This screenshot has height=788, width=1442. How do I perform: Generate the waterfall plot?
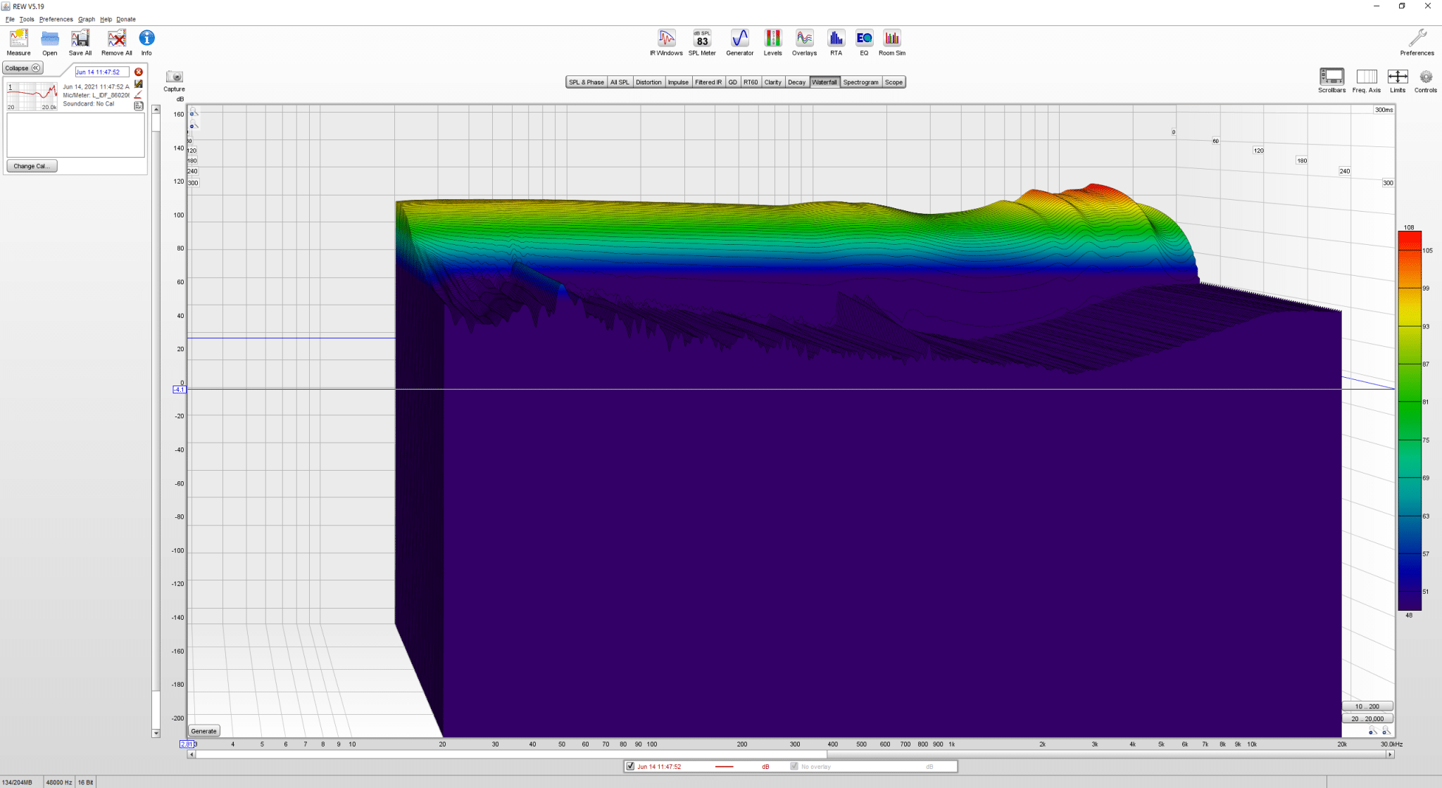204,731
